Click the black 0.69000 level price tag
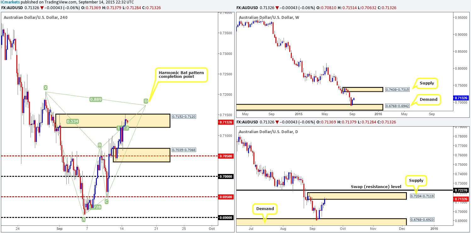 click(225, 217)
